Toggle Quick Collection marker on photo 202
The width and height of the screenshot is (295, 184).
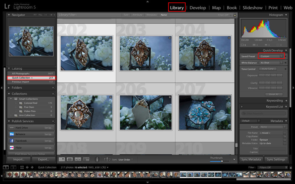tap(111, 38)
